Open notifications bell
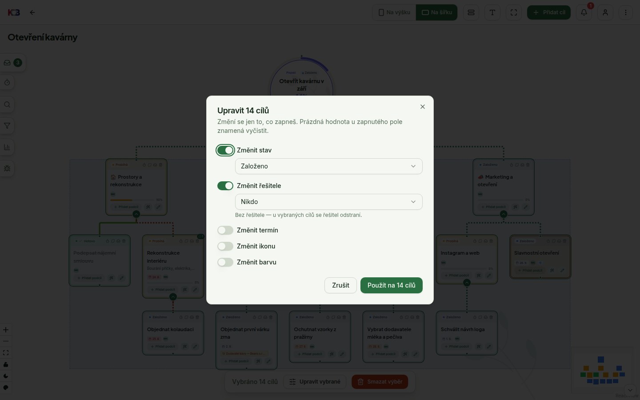This screenshot has width=640, height=400. 584,12
